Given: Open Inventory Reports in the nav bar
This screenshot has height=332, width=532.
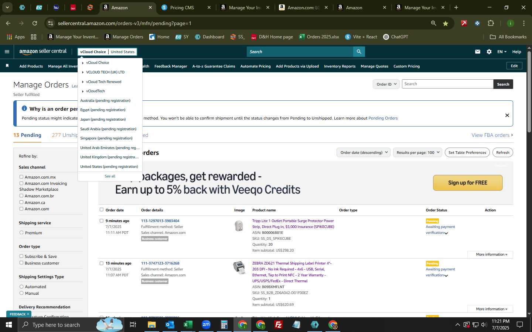Looking at the screenshot, I should [340, 66].
